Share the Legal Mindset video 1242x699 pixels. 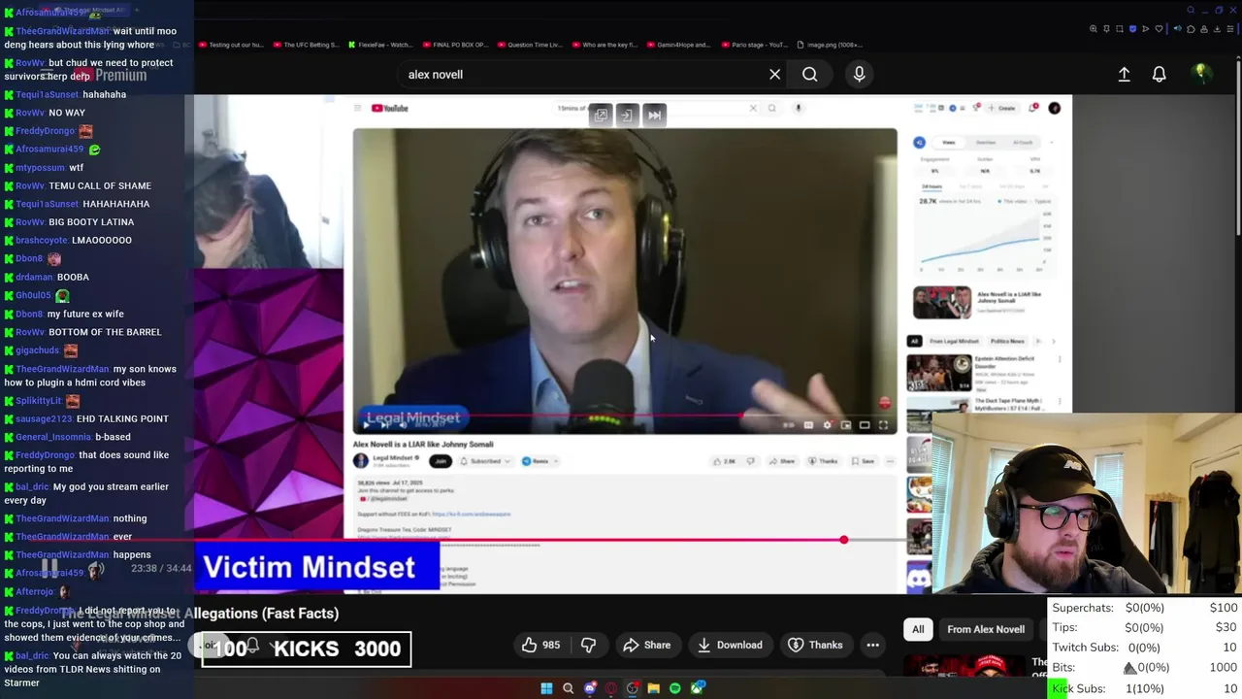point(781,461)
